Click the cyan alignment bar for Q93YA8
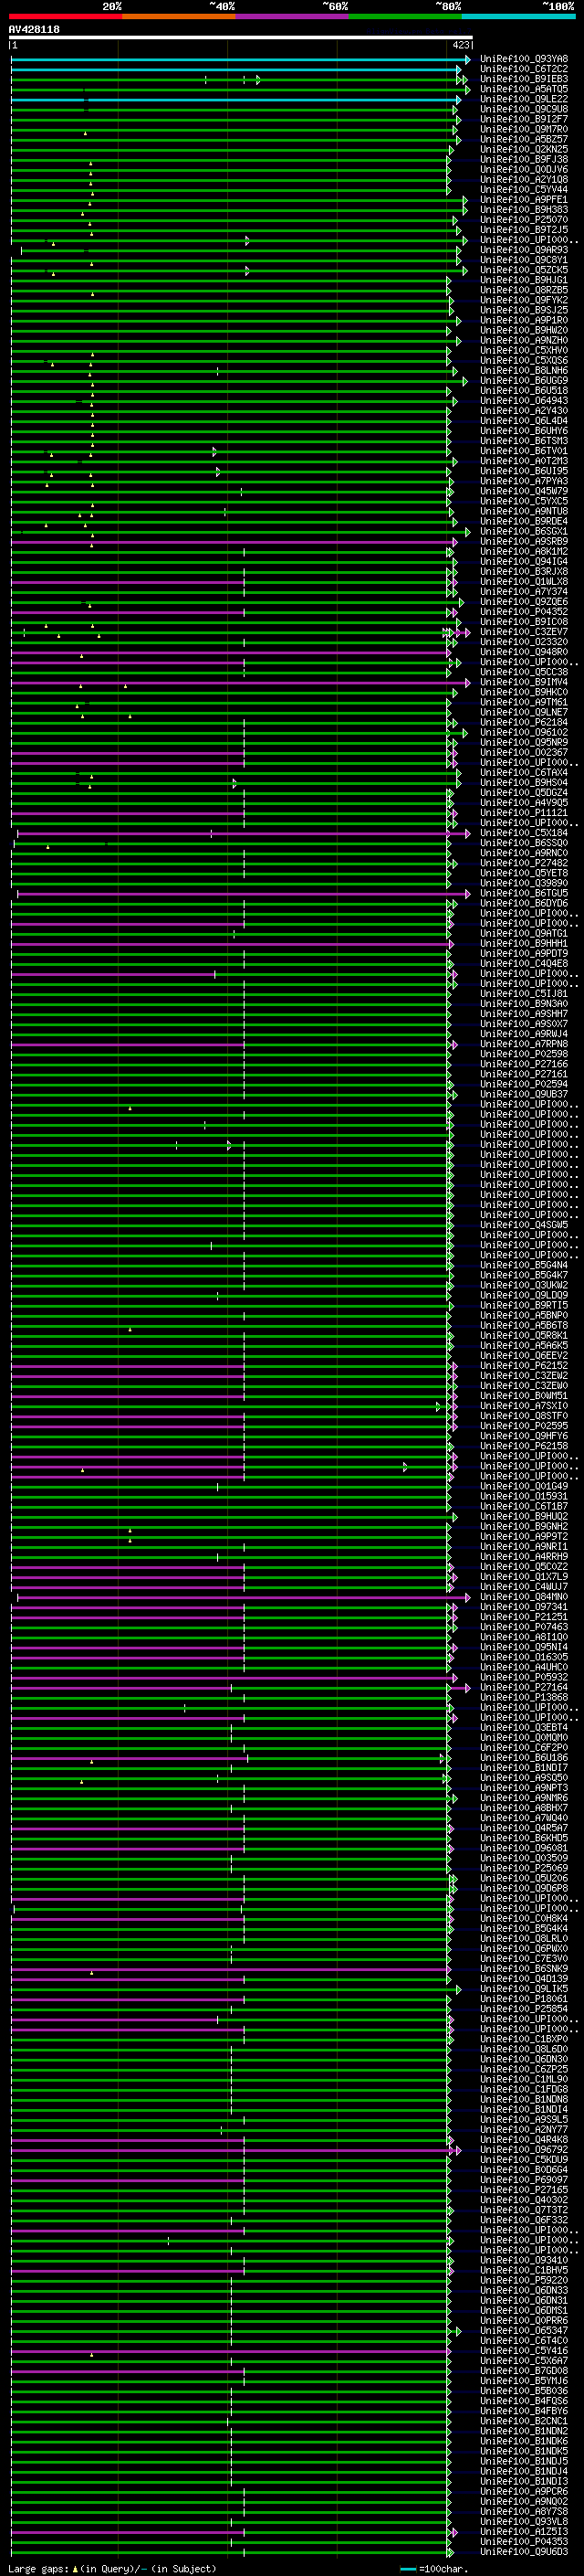This screenshot has height=2576, width=584. click(x=240, y=60)
